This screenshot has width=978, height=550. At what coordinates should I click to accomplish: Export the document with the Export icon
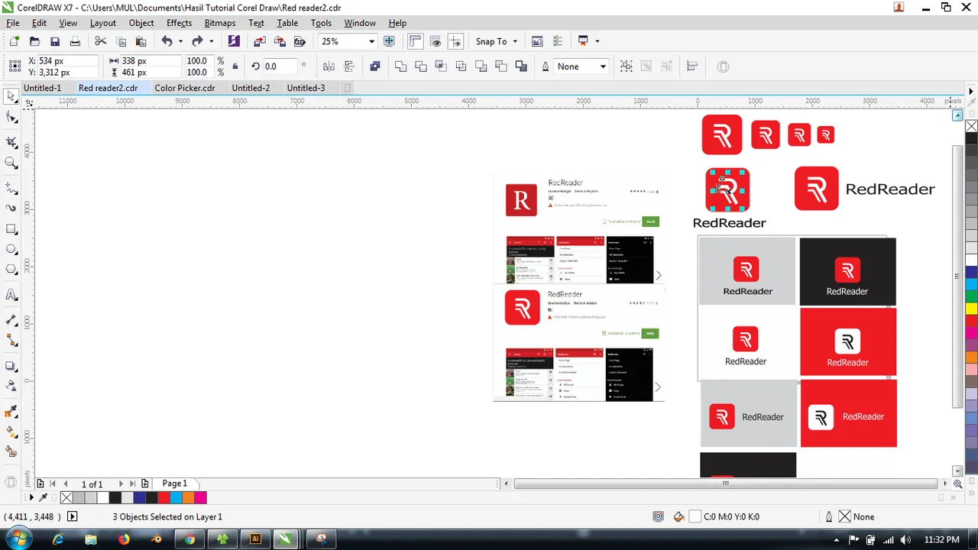point(280,41)
